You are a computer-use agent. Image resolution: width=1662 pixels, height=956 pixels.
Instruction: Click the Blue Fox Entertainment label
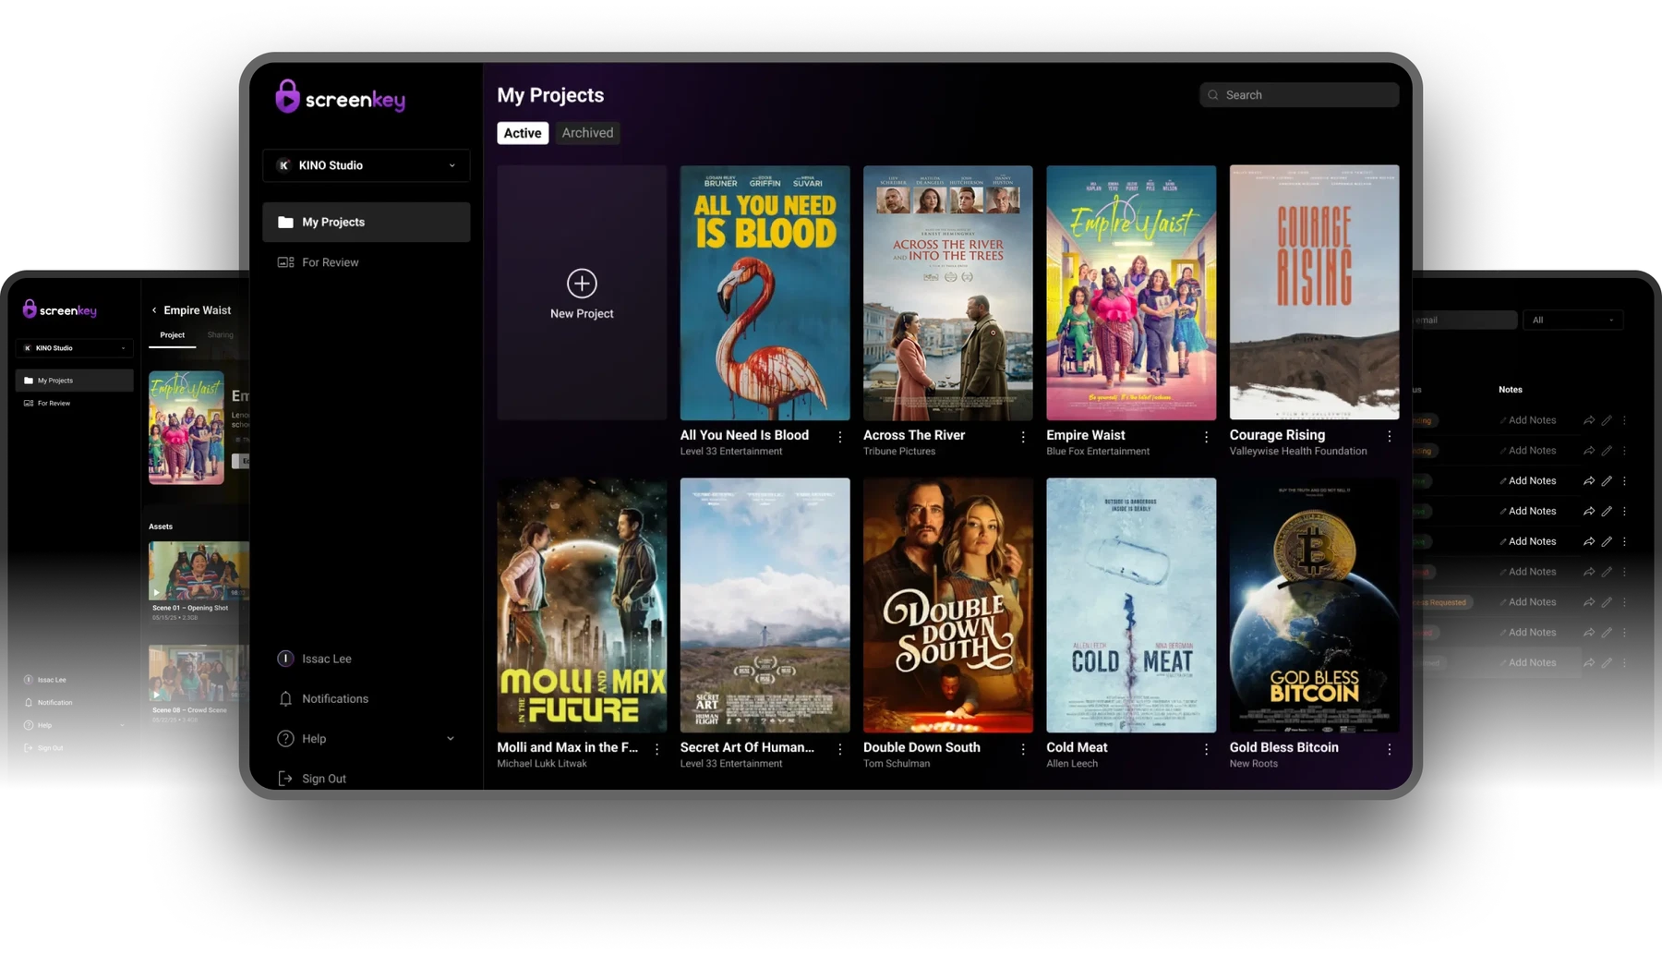tap(1098, 452)
